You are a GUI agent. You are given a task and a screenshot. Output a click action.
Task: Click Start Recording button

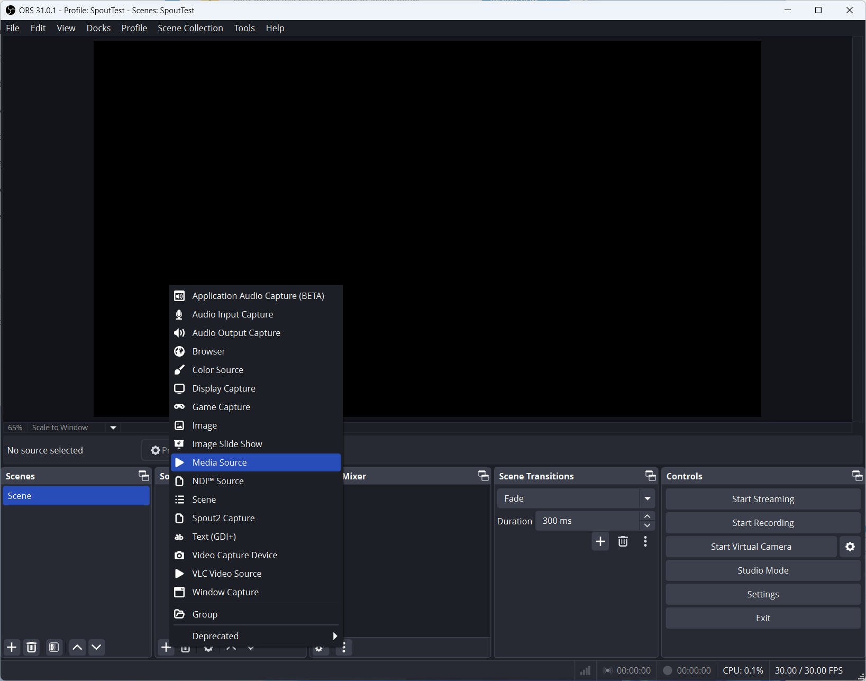(762, 523)
